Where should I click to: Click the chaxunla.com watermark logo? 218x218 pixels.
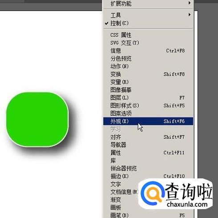point(176,194)
